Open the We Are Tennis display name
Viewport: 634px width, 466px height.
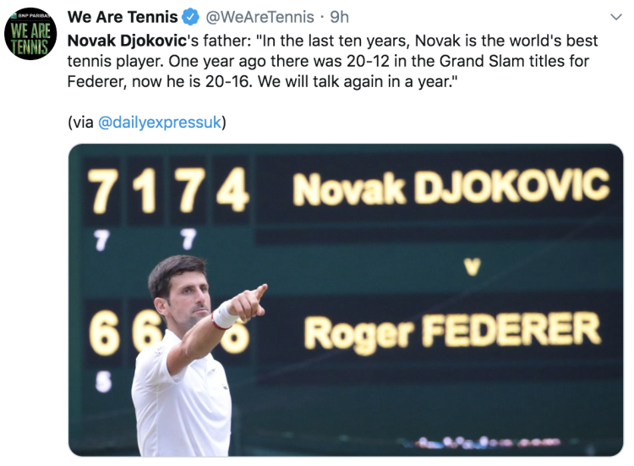click(x=123, y=17)
